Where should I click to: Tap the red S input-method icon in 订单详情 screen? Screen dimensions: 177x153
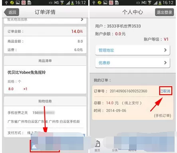click(x=24, y=3)
